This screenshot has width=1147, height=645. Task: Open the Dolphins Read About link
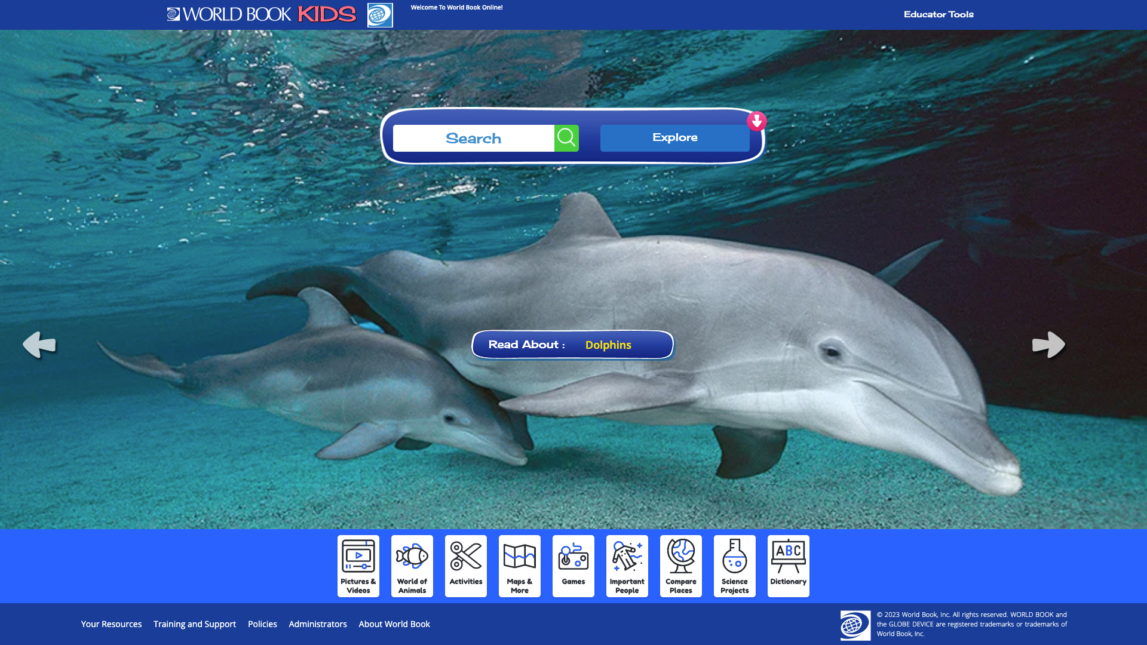(x=608, y=345)
